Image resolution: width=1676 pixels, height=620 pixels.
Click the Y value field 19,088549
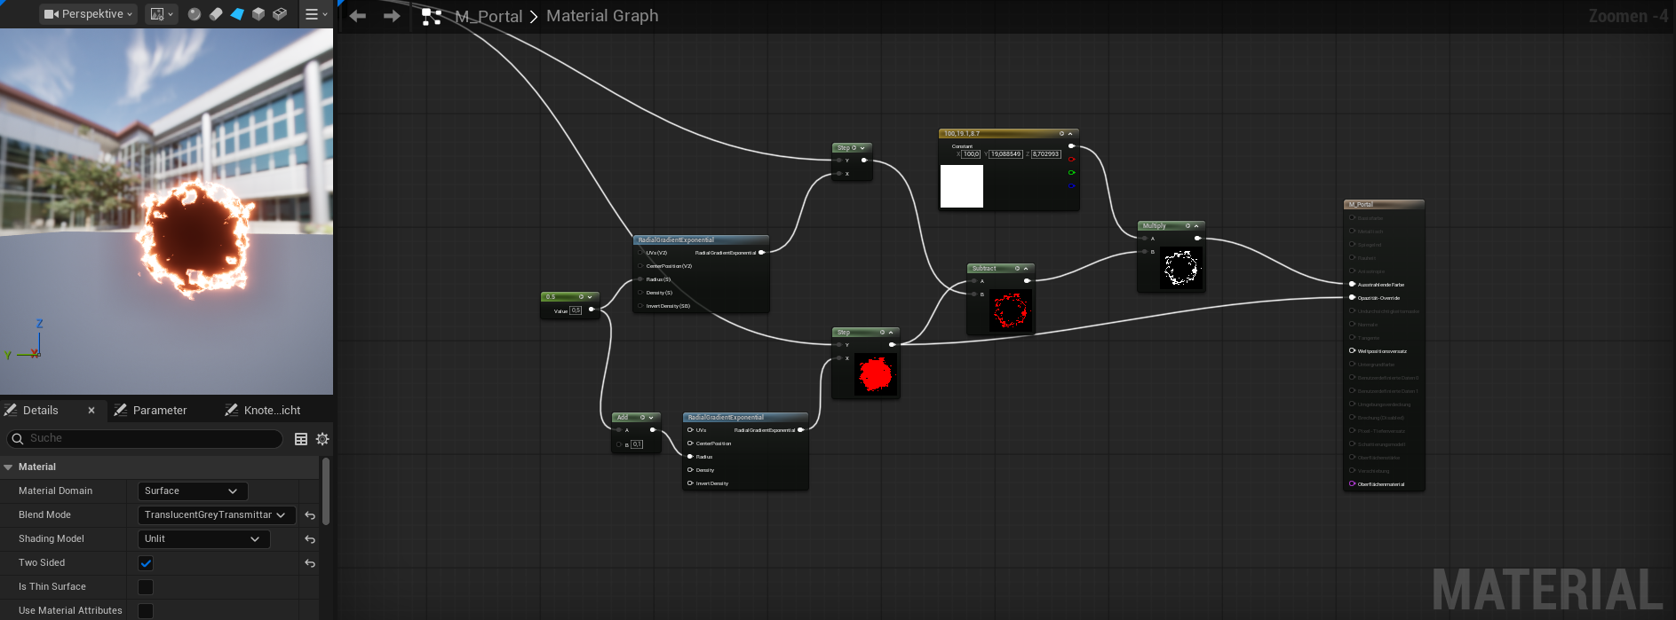[x=1006, y=154]
